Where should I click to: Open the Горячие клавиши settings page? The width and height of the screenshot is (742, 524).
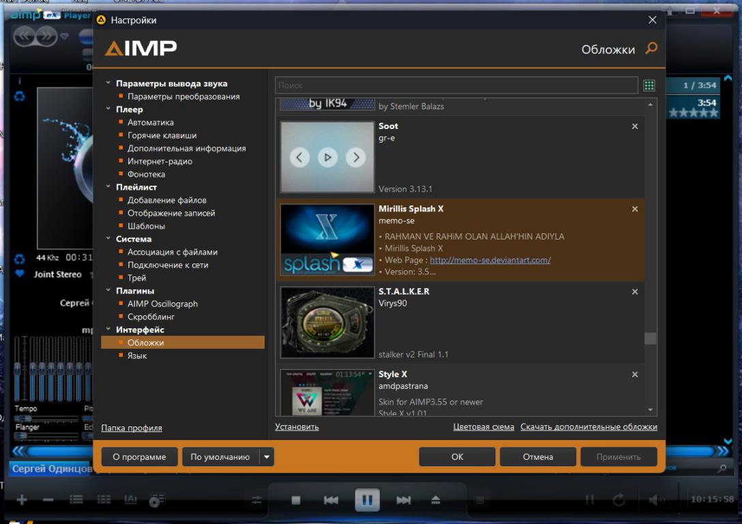162,135
